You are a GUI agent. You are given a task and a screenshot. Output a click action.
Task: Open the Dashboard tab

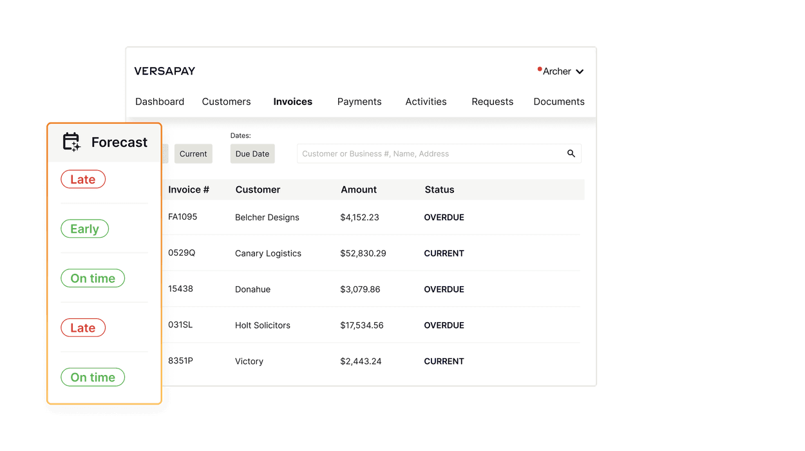pos(160,102)
